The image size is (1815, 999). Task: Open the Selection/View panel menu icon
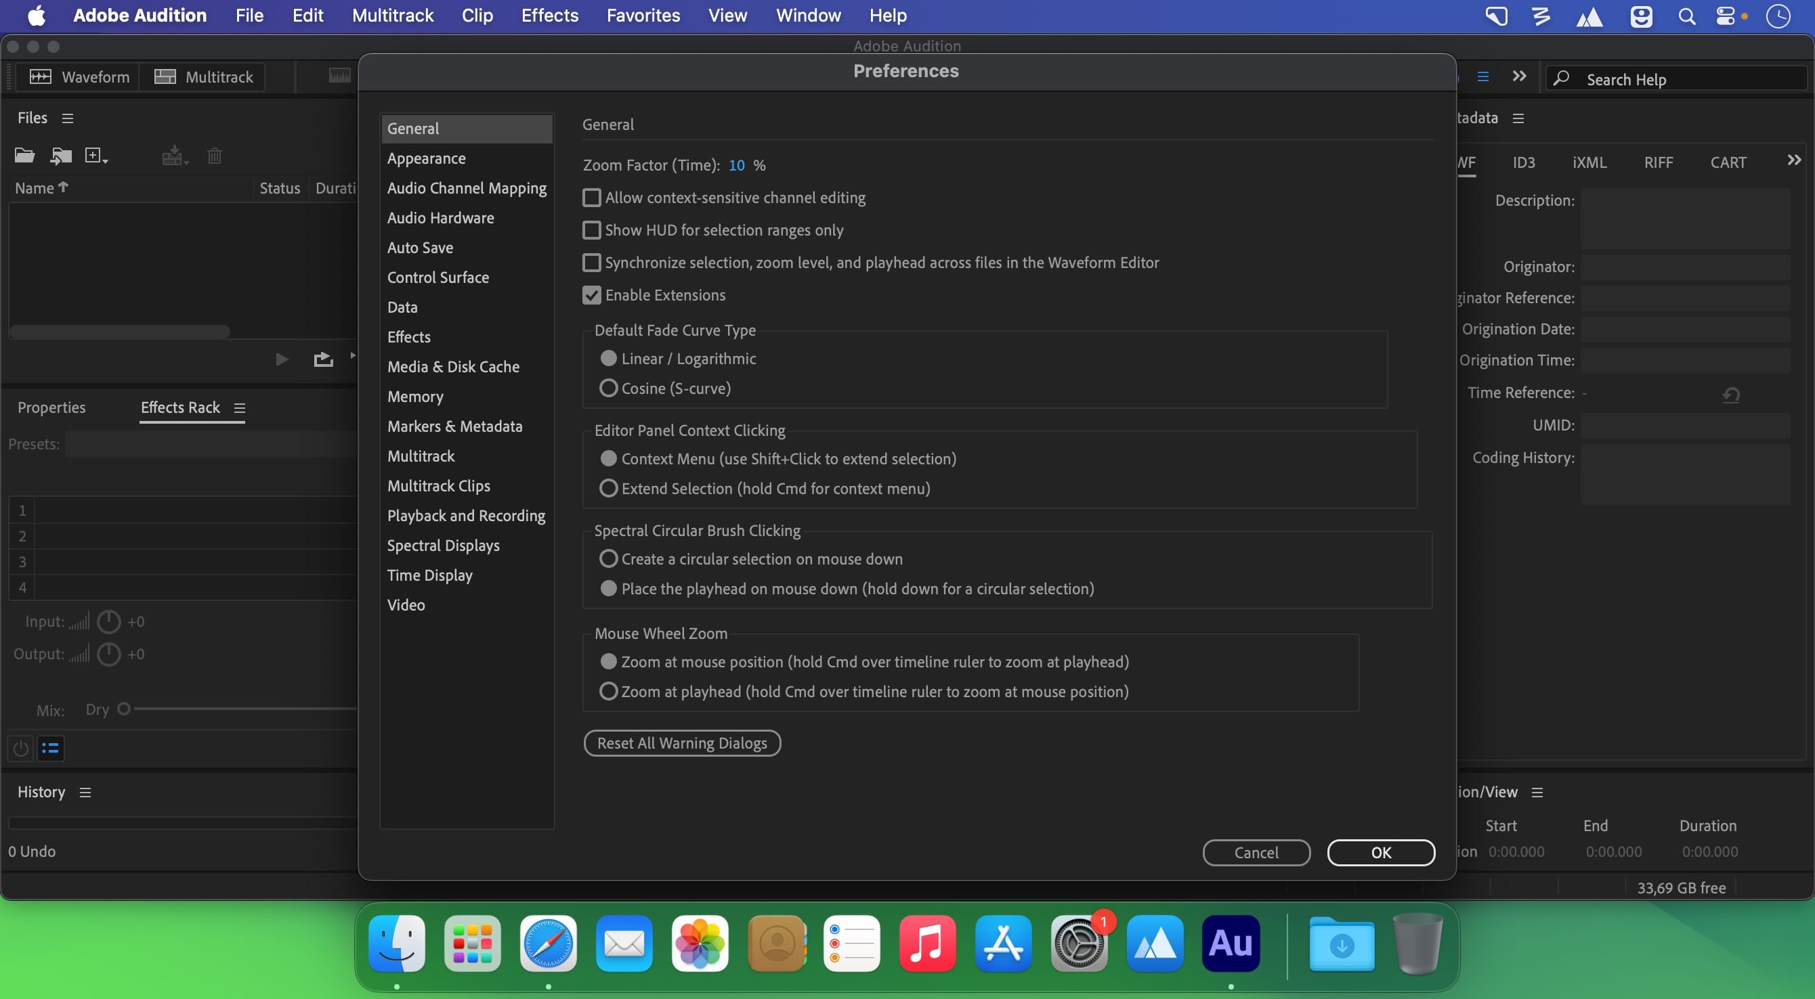pyautogui.click(x=1537, y=793)
